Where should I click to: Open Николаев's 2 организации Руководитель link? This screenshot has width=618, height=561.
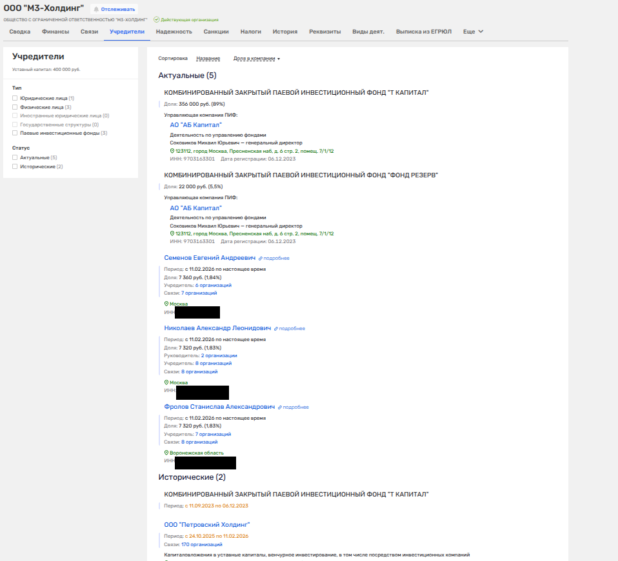(x=219, y=355)
